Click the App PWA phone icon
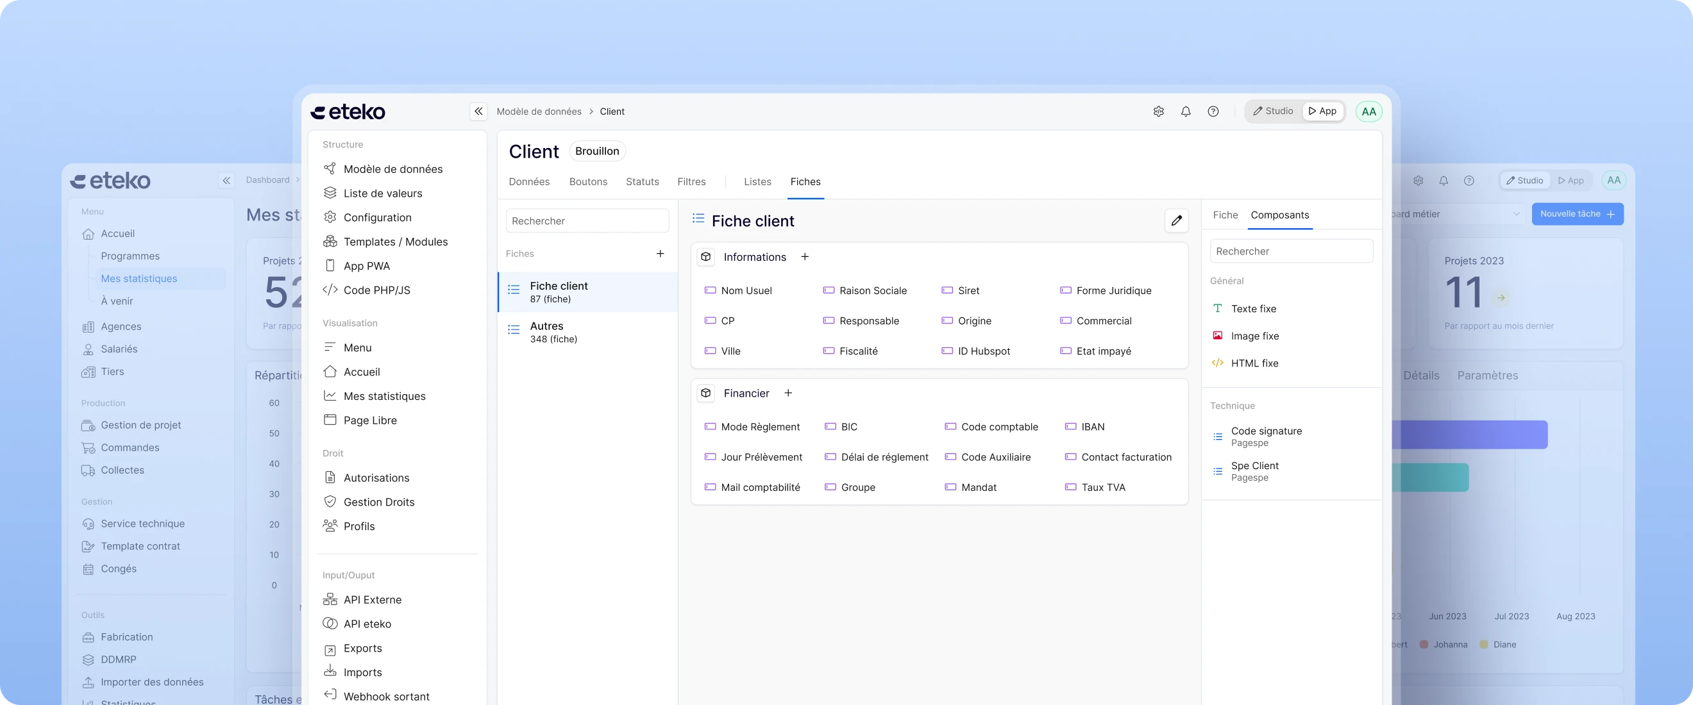This screenshot has width=1693, height=705. pyautogui.click(x=330, y=266)
